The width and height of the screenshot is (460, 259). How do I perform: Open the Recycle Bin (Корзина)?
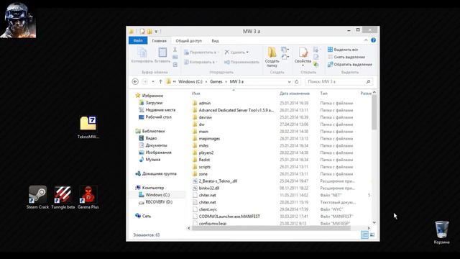[441, 232]
